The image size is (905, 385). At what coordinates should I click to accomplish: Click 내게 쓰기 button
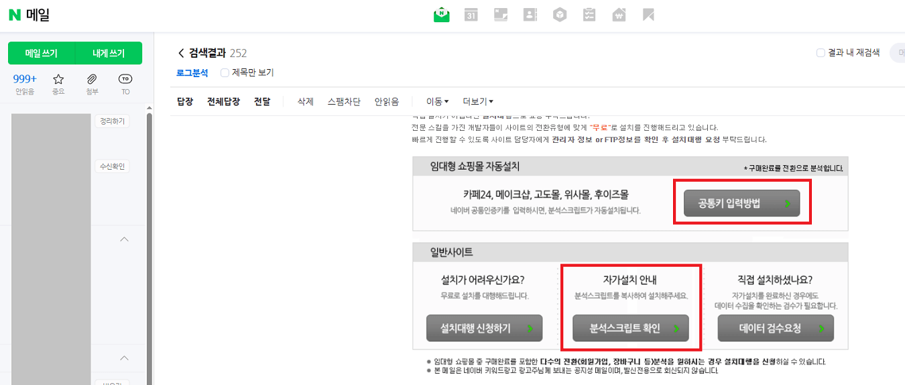pos(109,53)
